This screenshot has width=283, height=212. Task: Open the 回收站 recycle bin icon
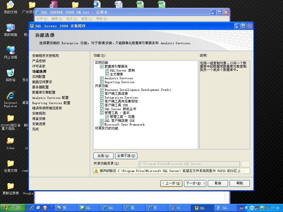pos(11,73)
